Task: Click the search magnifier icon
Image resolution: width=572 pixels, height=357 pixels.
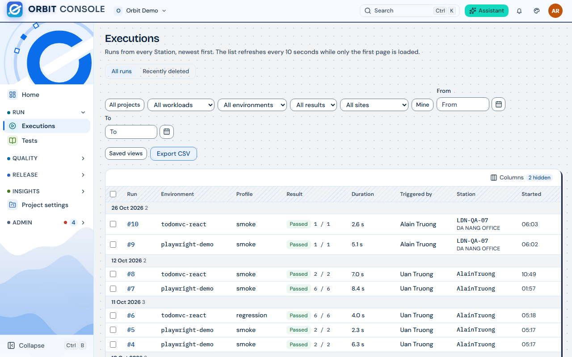Action: click(x=368, y=11)
